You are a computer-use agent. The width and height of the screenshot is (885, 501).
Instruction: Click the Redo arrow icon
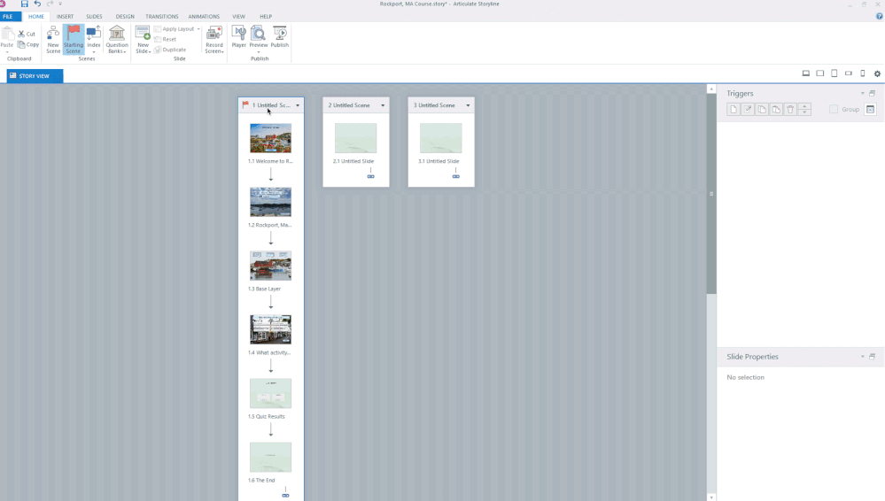pyautogui.click(x=50, y=4)
